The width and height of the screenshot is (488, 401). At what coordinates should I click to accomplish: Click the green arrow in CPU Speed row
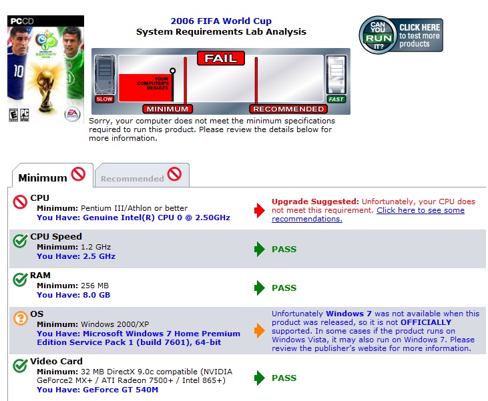(259, 249)
